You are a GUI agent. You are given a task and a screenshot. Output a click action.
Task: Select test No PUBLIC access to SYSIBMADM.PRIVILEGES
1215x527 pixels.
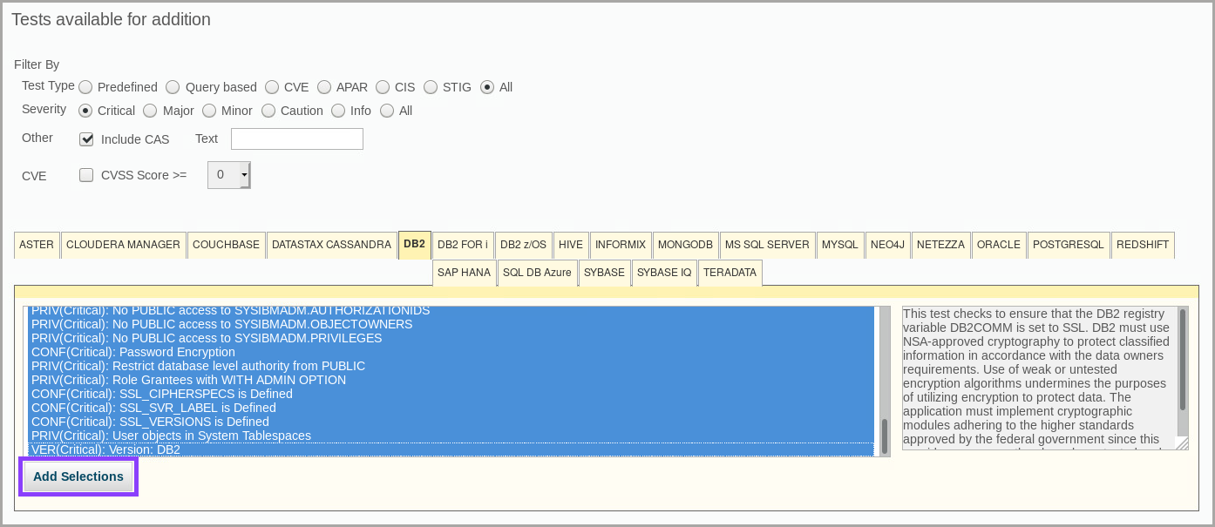(451, 338)
